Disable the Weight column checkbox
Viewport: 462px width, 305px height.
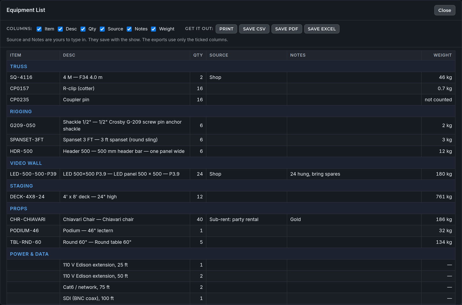click(154, 29)
